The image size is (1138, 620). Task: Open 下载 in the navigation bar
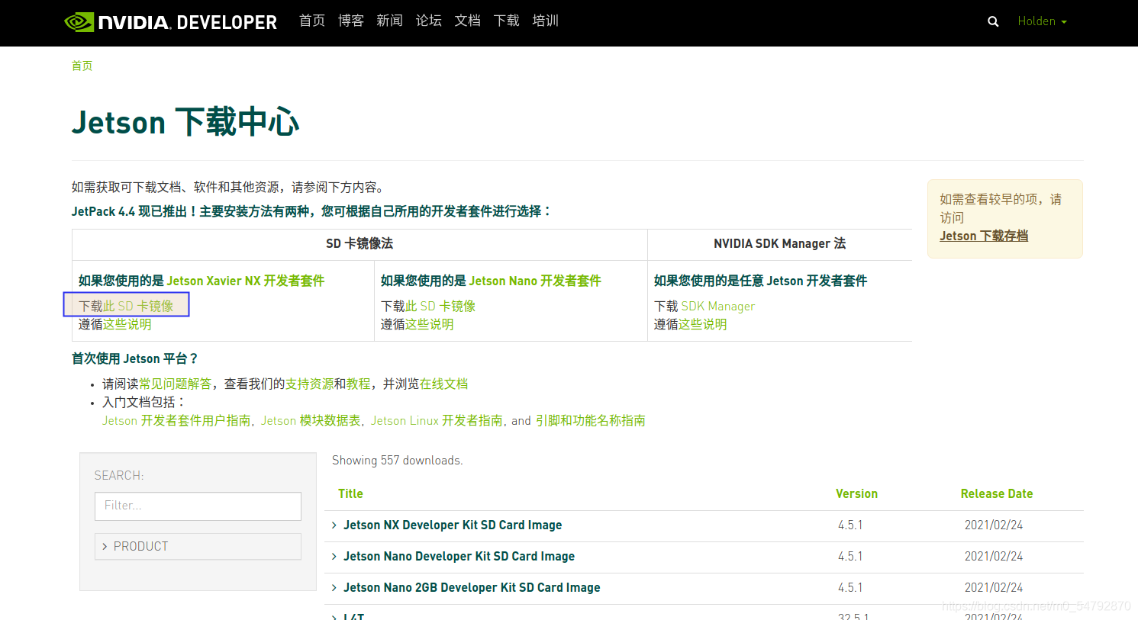point(507,21)
